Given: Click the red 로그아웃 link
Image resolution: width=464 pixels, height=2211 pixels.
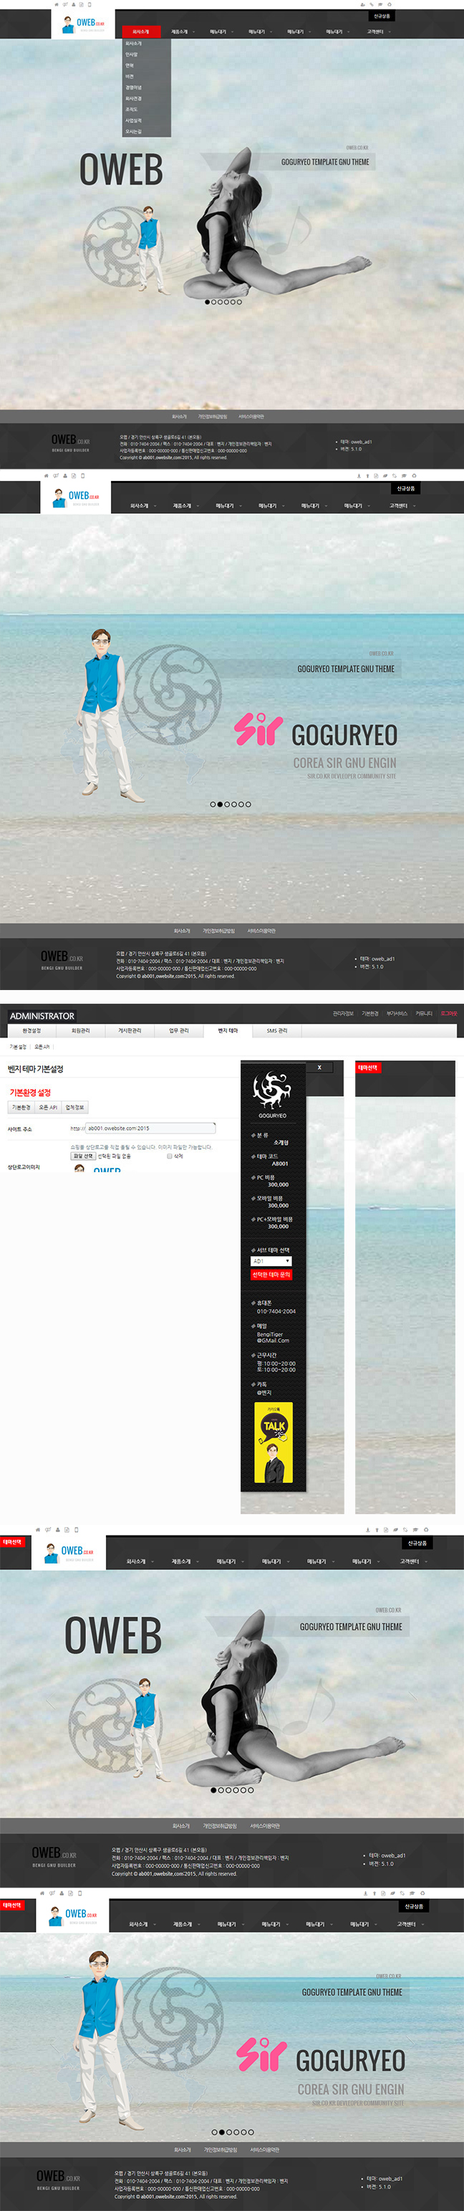Looking at the screenshot, I should click(448, 1014).
